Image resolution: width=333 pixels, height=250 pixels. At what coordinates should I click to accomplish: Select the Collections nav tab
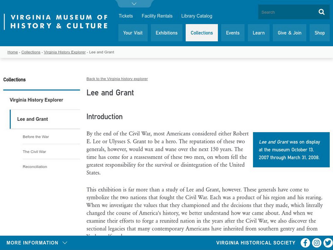[x=202, y=33]
